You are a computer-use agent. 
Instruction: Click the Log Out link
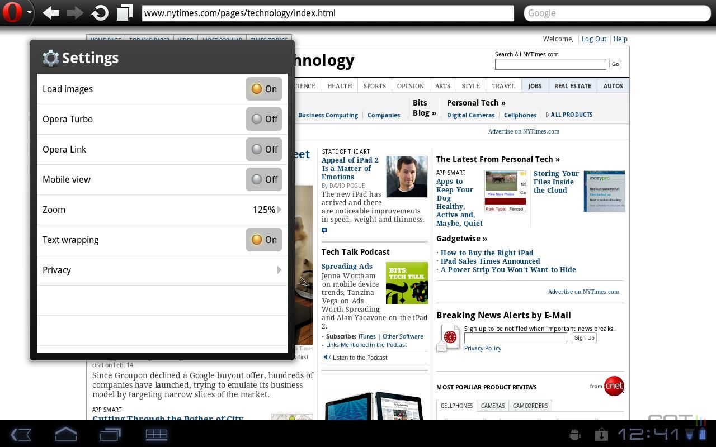coord(594,39)
